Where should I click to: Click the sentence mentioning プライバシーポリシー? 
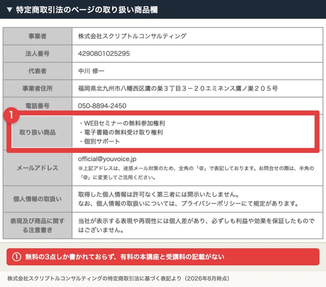(188, 204)
